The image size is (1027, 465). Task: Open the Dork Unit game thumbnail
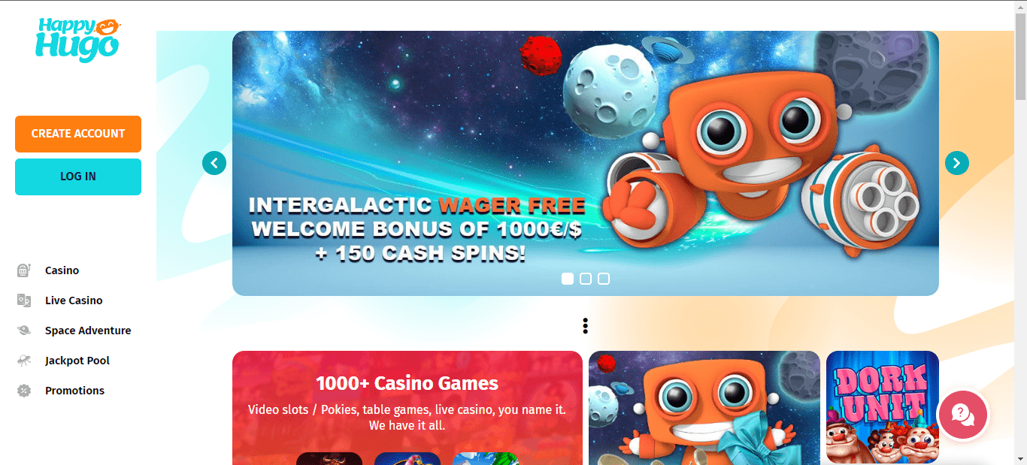[x=883, y=408]
